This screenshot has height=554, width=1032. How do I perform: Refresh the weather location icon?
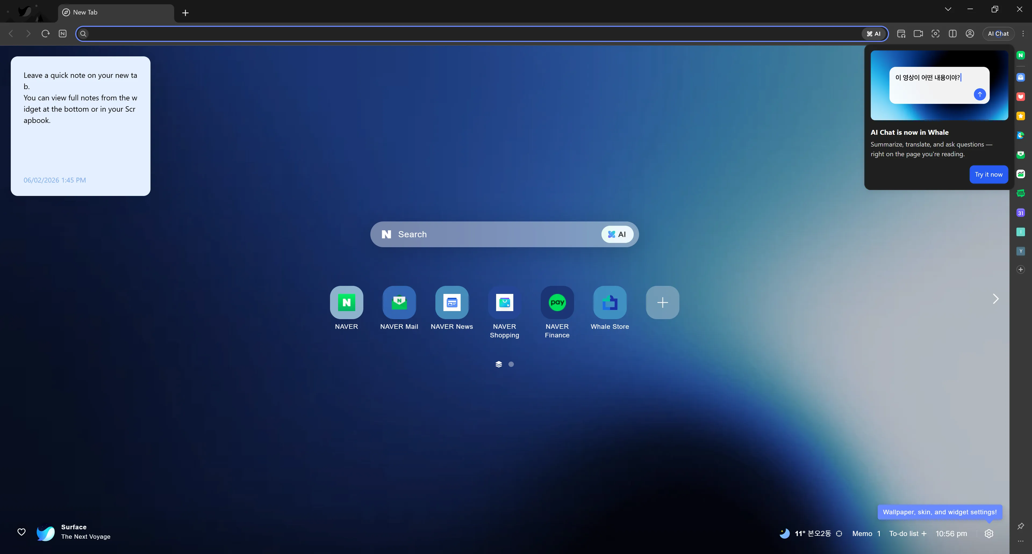pyautogui.click(x=839, y=534)
